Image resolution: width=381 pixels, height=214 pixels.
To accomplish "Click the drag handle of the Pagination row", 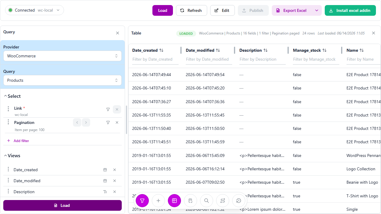I will tap(8, 122).
